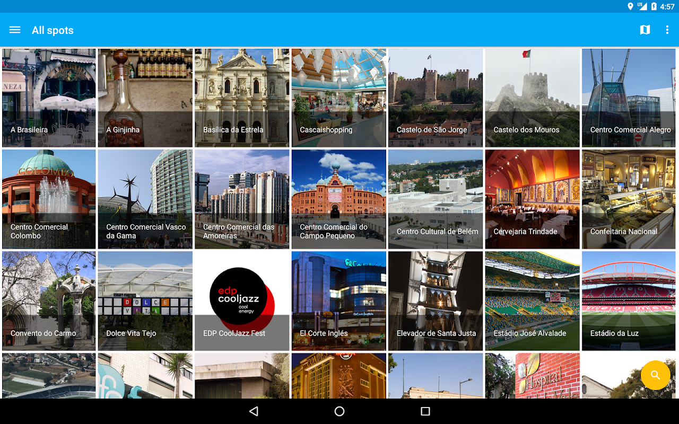Tap the clock showing 4:57
679x424 pixels.
(667, 6)
